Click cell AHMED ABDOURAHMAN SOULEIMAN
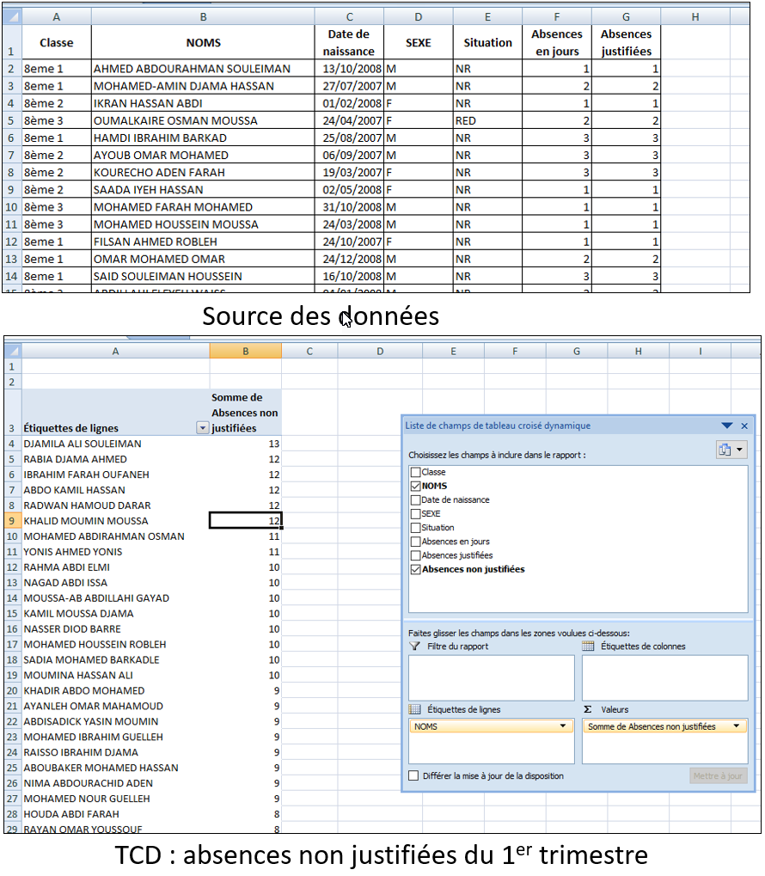Viewport: 765px width, 876px height. [203, 69]
